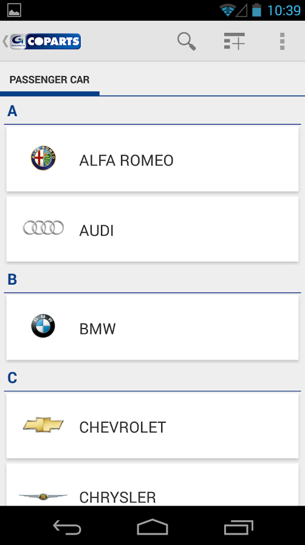Tap the section header letter B
The image size is (305, 545).
click(12, 279)
